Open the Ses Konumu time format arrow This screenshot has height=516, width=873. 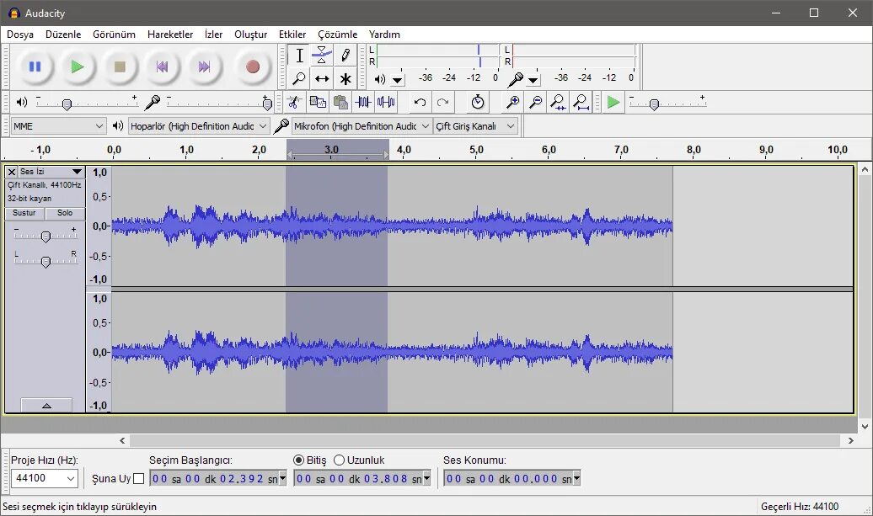tap(576, 477)
